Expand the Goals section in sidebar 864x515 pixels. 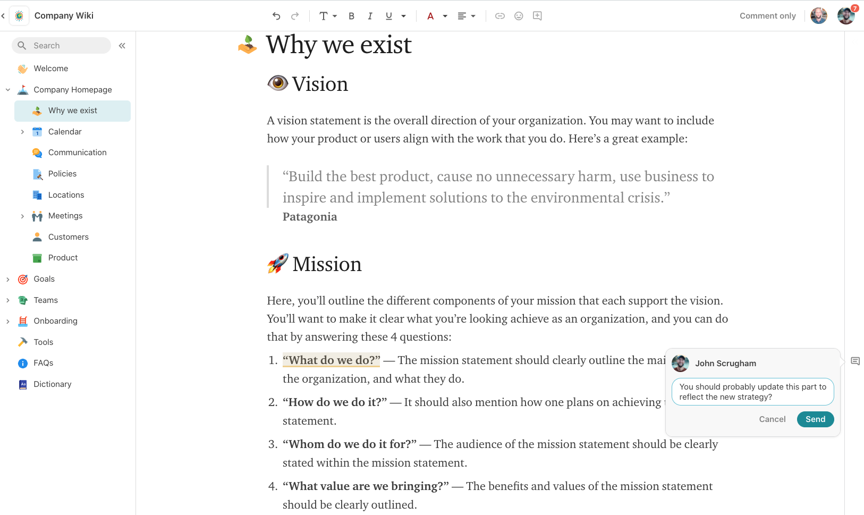coord(8,279)
